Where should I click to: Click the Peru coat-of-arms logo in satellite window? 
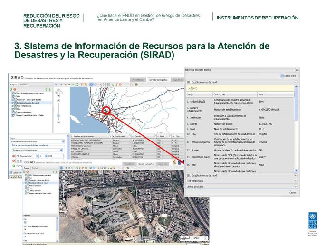click(174, 162)
